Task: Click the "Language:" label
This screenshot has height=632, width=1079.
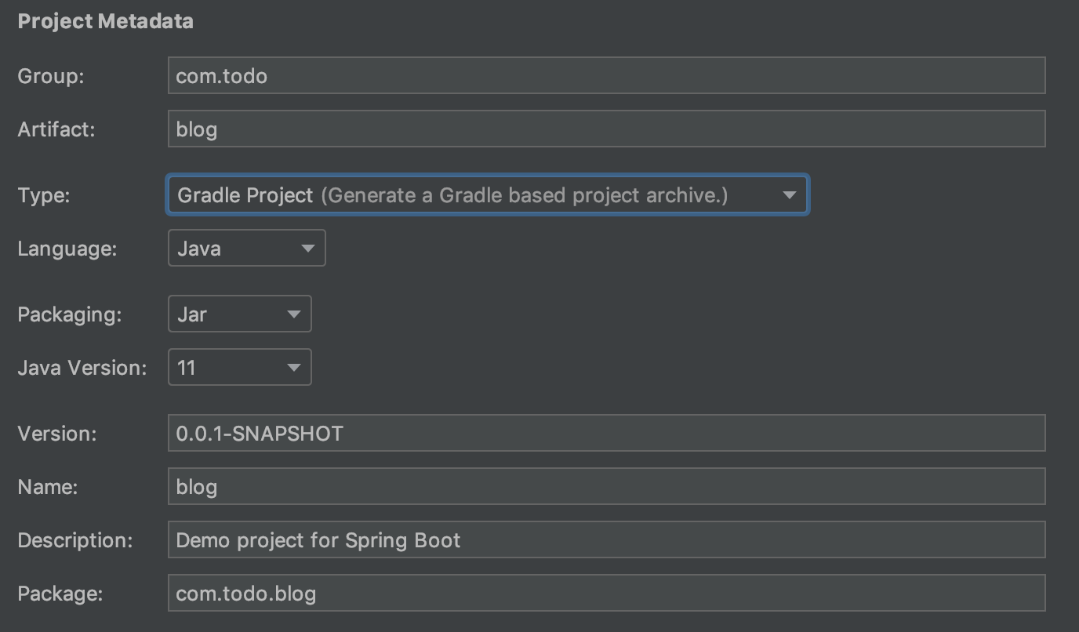Action: coord(67,249)
